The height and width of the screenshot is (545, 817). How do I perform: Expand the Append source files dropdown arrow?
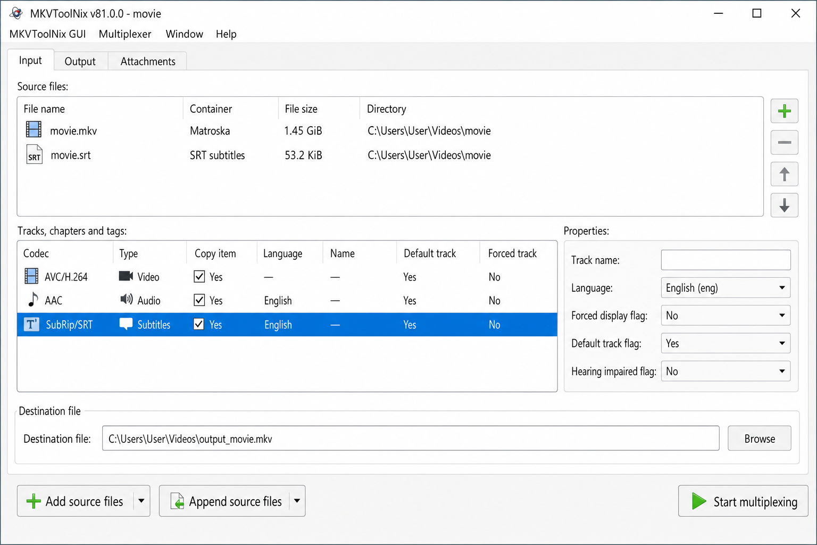pyautogui.click(x=297, y=501)
